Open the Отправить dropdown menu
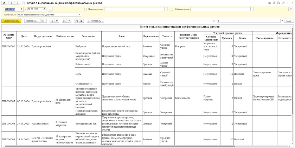The width and height of the screenshot is (295, 148). pos(96,21)
